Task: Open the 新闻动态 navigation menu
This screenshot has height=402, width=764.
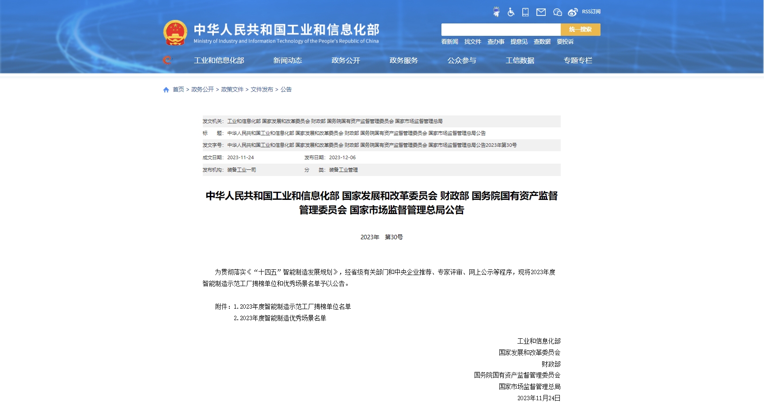Action: [x=287, y=61]
